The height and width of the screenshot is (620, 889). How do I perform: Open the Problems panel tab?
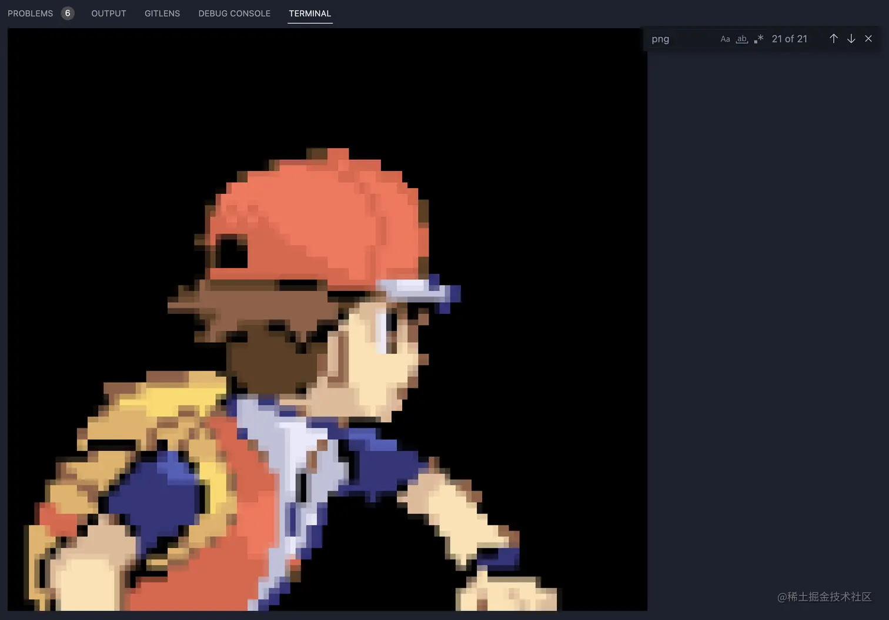30,13
